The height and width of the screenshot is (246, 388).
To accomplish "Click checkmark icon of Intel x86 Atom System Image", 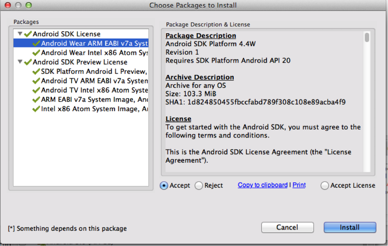I will pos(36,109).
